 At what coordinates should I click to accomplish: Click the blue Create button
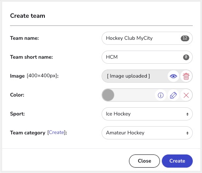[x=177, y=161]
